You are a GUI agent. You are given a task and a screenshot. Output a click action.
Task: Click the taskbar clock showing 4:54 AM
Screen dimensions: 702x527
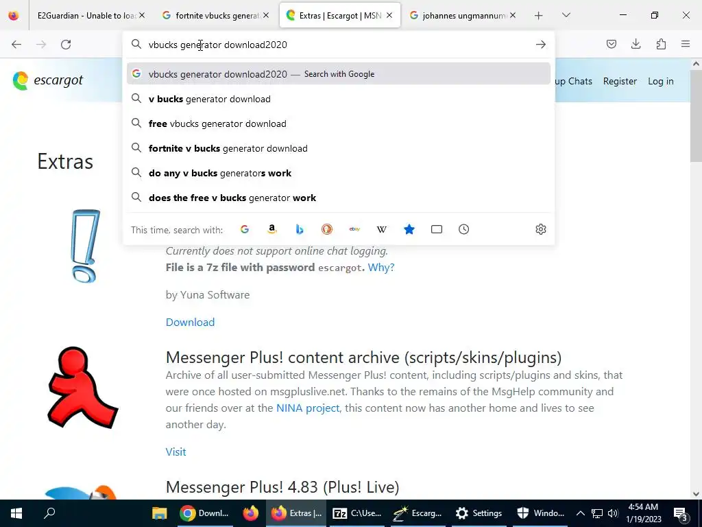click(643, 513)
